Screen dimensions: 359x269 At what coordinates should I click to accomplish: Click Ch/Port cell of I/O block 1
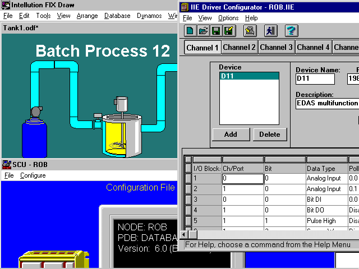[x=243, y=178]
